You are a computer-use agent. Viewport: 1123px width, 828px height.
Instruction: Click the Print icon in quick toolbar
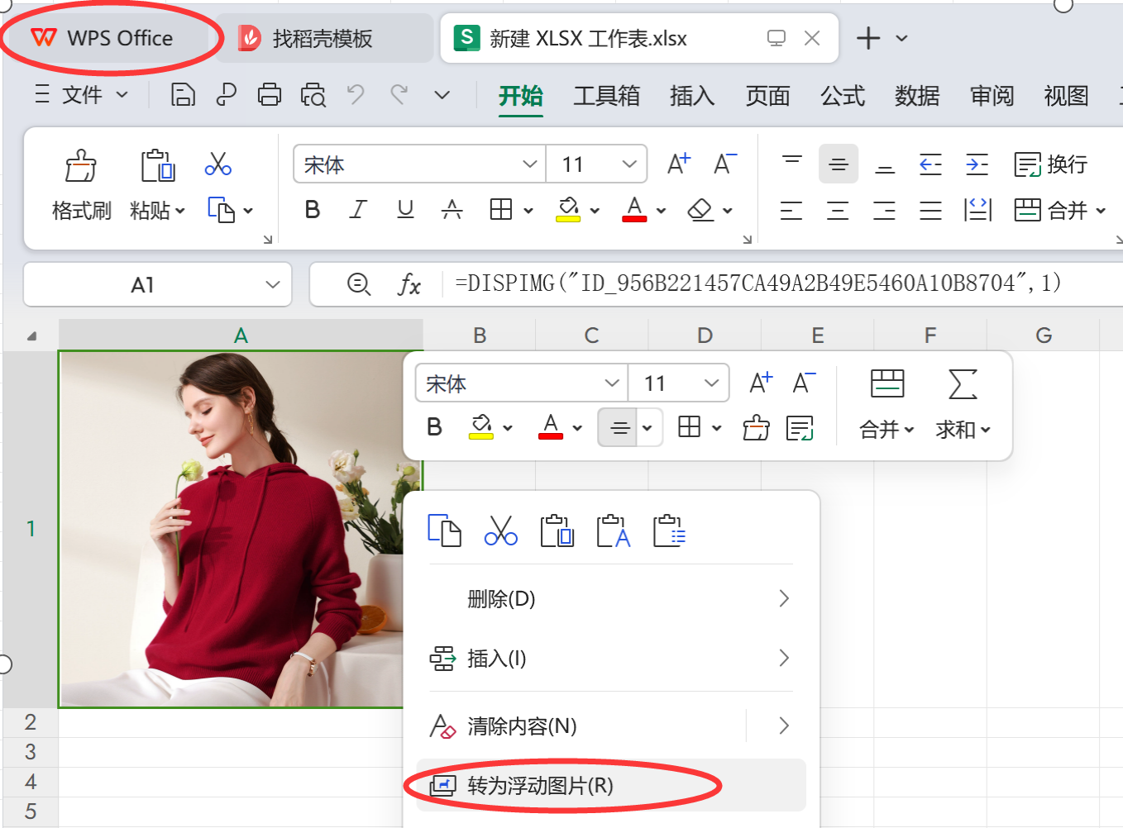[x=270, y=95]
